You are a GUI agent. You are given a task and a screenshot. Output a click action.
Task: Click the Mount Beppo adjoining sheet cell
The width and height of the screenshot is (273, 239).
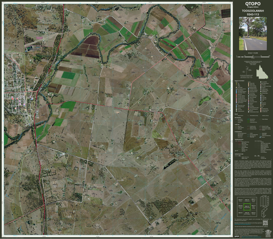tap(247, 213)
